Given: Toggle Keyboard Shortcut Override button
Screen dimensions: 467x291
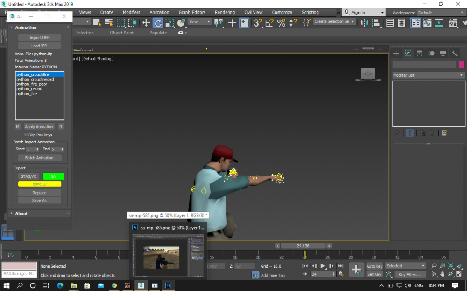Looking at the screenshot, I should [x=244, y=22].
